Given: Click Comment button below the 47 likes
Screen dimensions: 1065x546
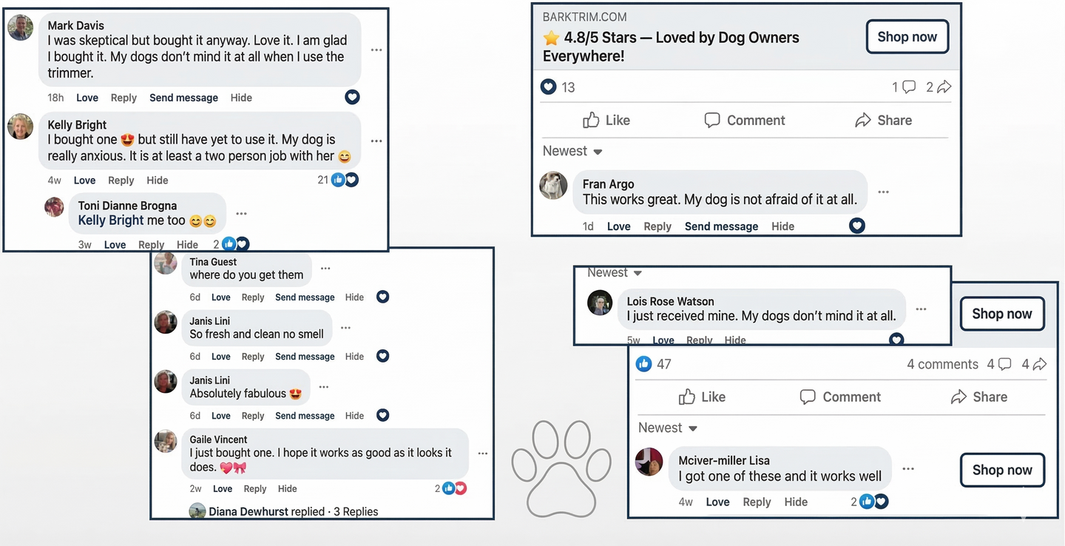Looking at the screenshot, I should [x=840, y=397].
